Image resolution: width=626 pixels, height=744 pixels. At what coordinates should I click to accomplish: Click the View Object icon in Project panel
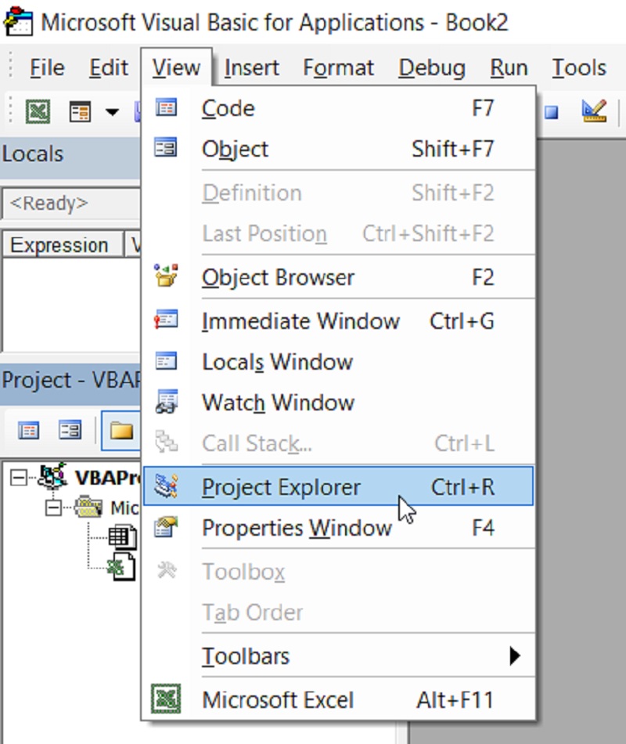click(x=69, y=430)
